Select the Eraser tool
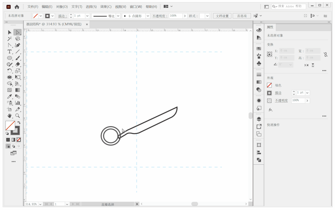This screenshot has height=210, width=335. tap(17, 64)
